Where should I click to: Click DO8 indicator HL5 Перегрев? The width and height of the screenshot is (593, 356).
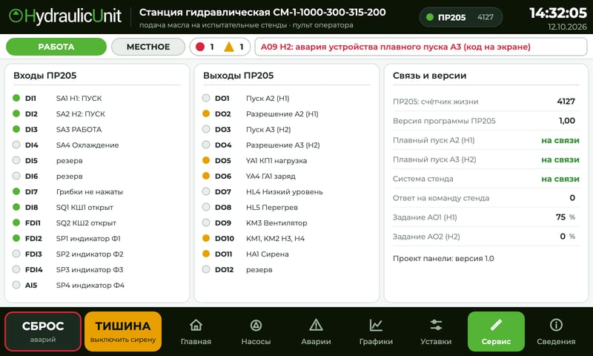pos(206,207)
